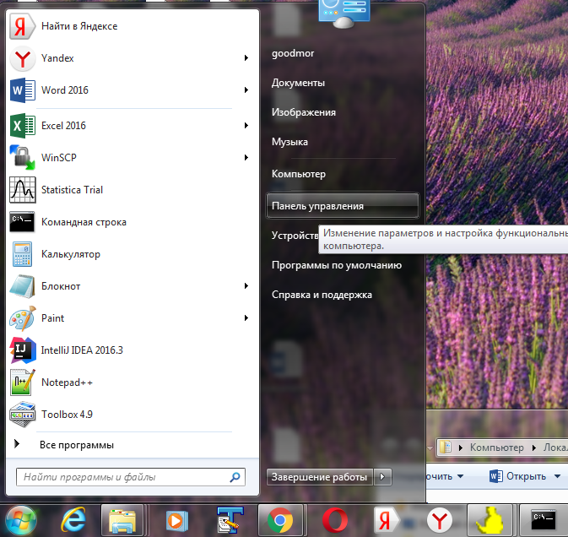
Task: Select Документы in the right pane
Action: [298, 83]
